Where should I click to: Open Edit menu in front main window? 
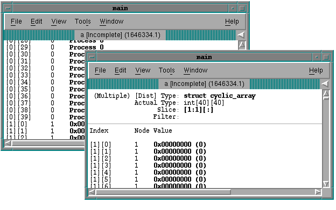(121, 70)
